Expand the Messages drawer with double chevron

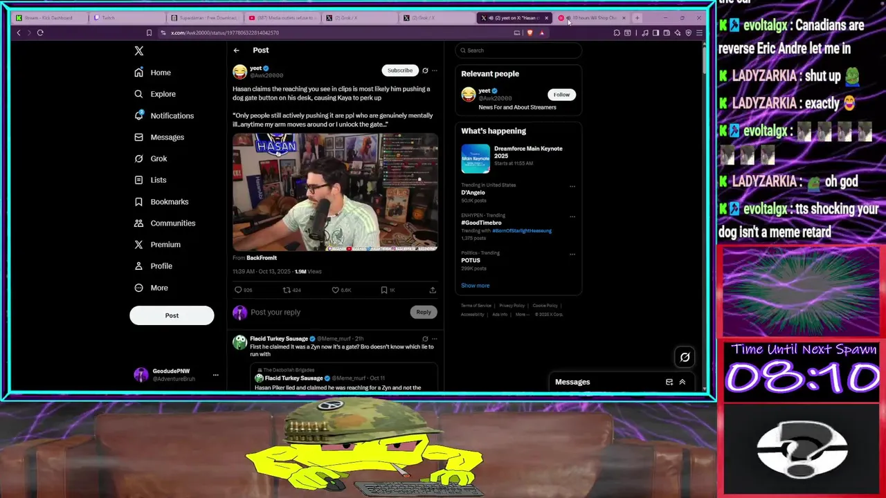(682, 382)
